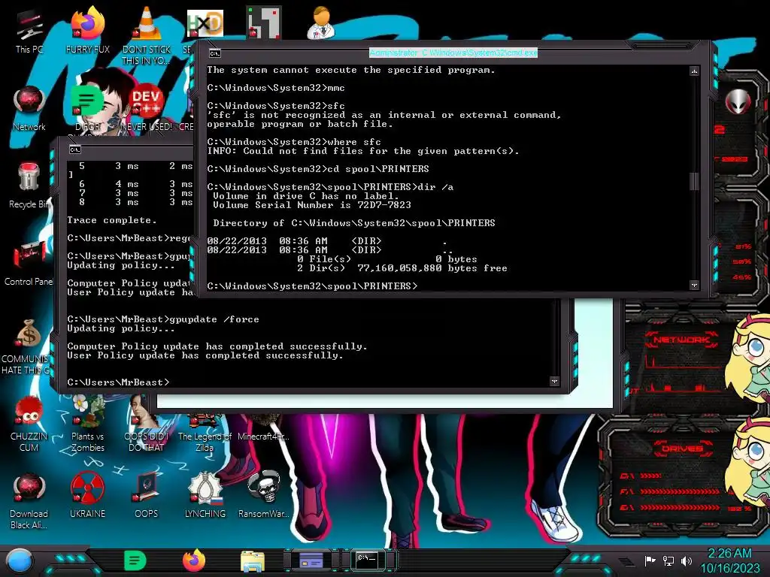Launch The Legend of Zilda shortcut
Screen dimensions: 770x577
click(x=205, y=433)
